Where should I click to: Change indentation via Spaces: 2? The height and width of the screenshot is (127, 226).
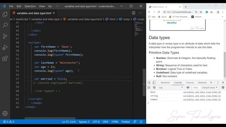84,122
